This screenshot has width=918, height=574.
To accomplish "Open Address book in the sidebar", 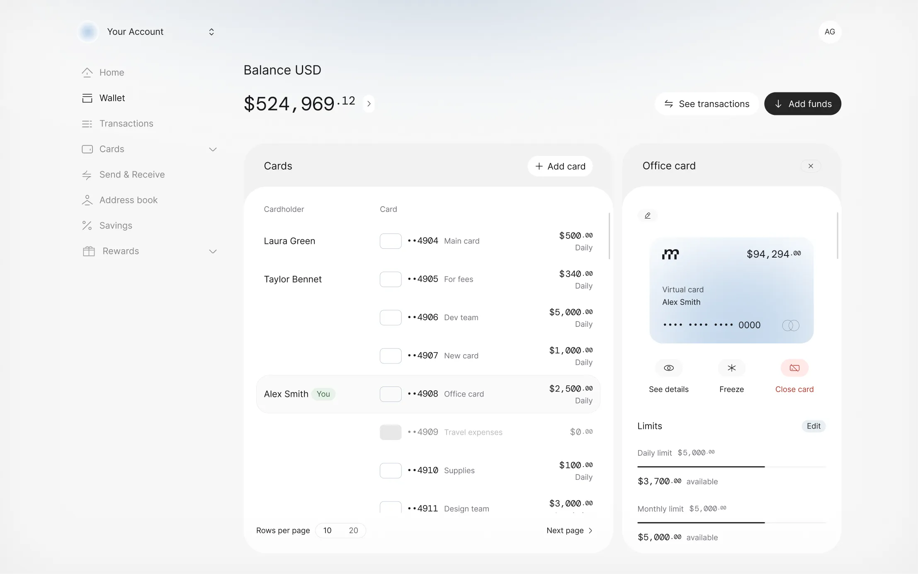I will click(x=129, y=200).
